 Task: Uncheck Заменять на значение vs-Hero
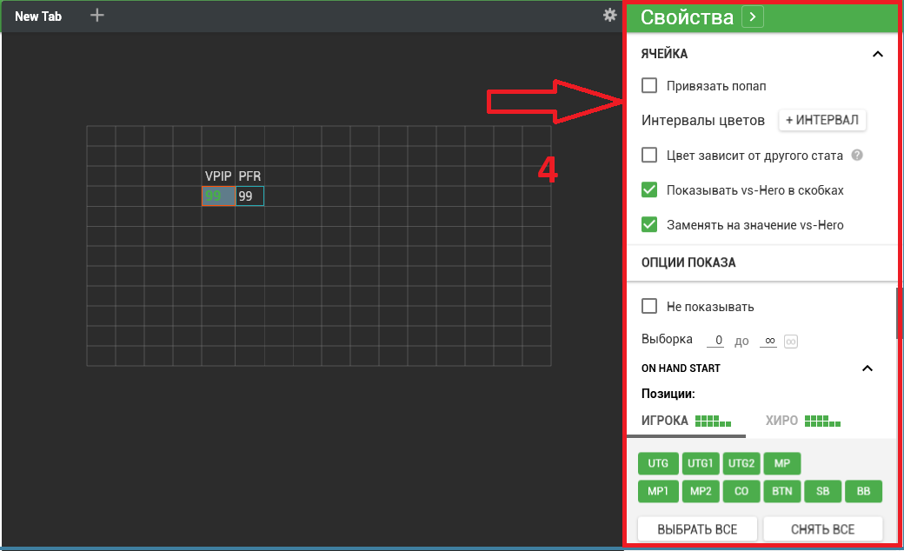click(x=648, y=224)
